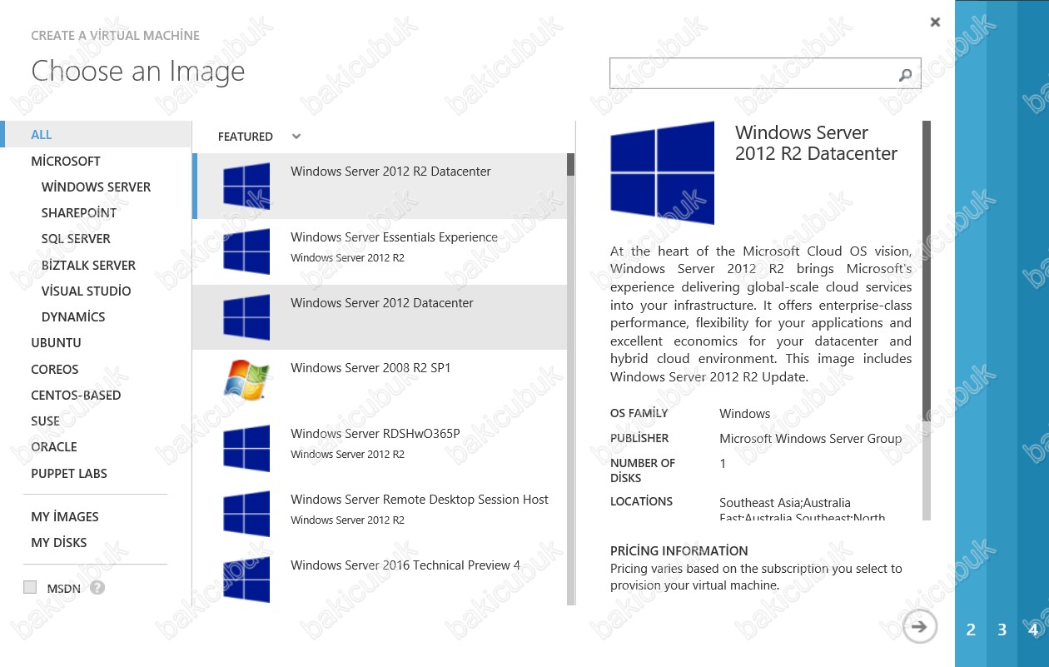Select the Microsoft category
Viewport: 1049px width, 667px height.
[66, 161]
